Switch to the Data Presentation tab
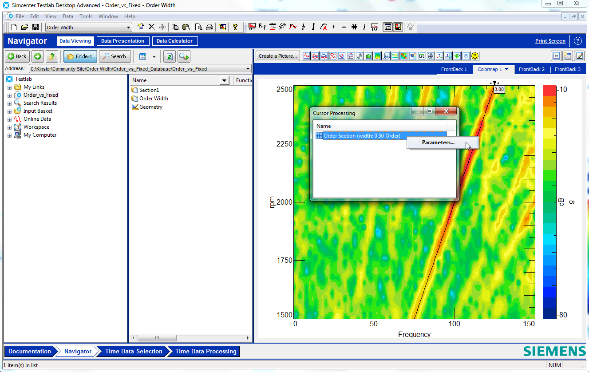589x372 pixels. click(123, 41)
